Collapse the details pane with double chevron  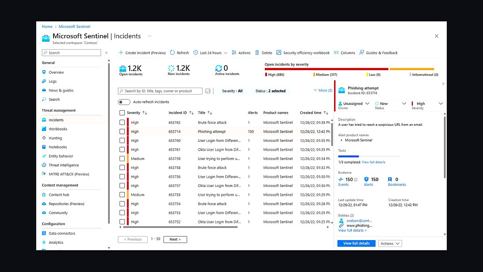pyautogui.click(x=443, y=84)
